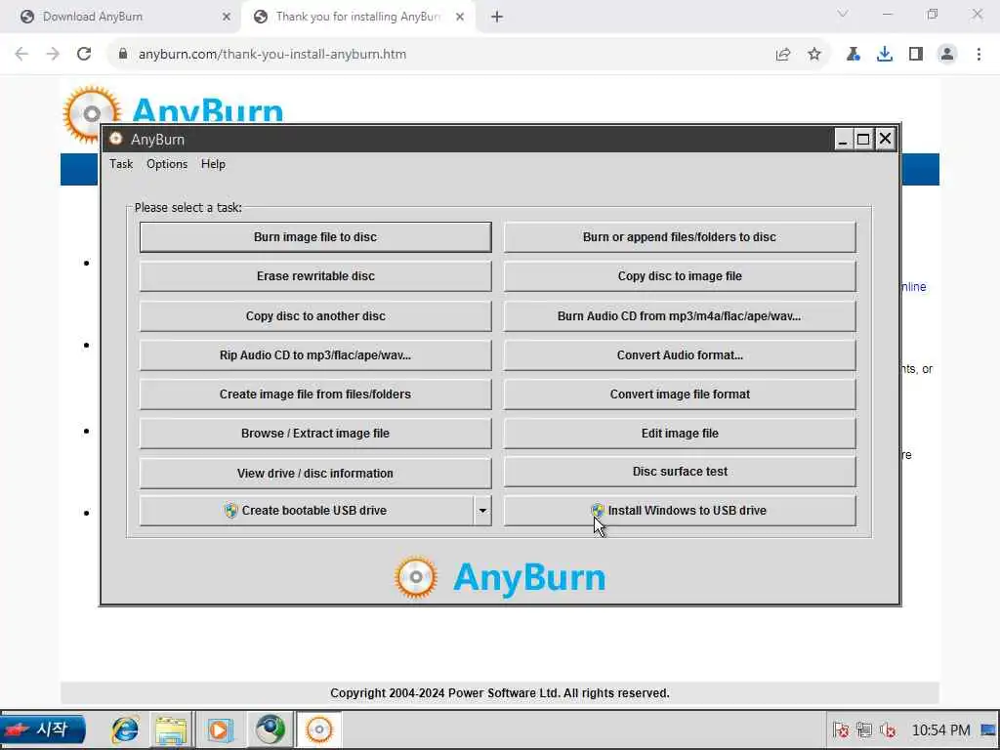Click Burn image file to disc

pos(315,237)
